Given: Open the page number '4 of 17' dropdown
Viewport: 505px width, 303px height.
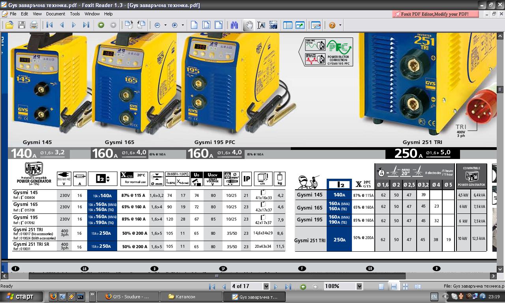Looking at the screenshot, I should click(x=266, y=286).
